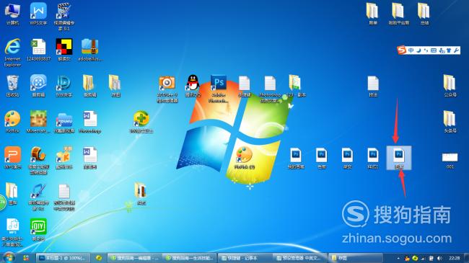
Task: Switch to the 存图 folder taskbar window
Action: point(355,258)
